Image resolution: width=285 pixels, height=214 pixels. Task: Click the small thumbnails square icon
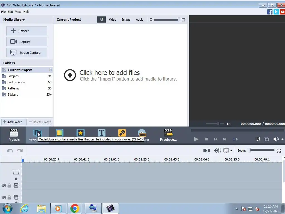click(x=151, y=20)
